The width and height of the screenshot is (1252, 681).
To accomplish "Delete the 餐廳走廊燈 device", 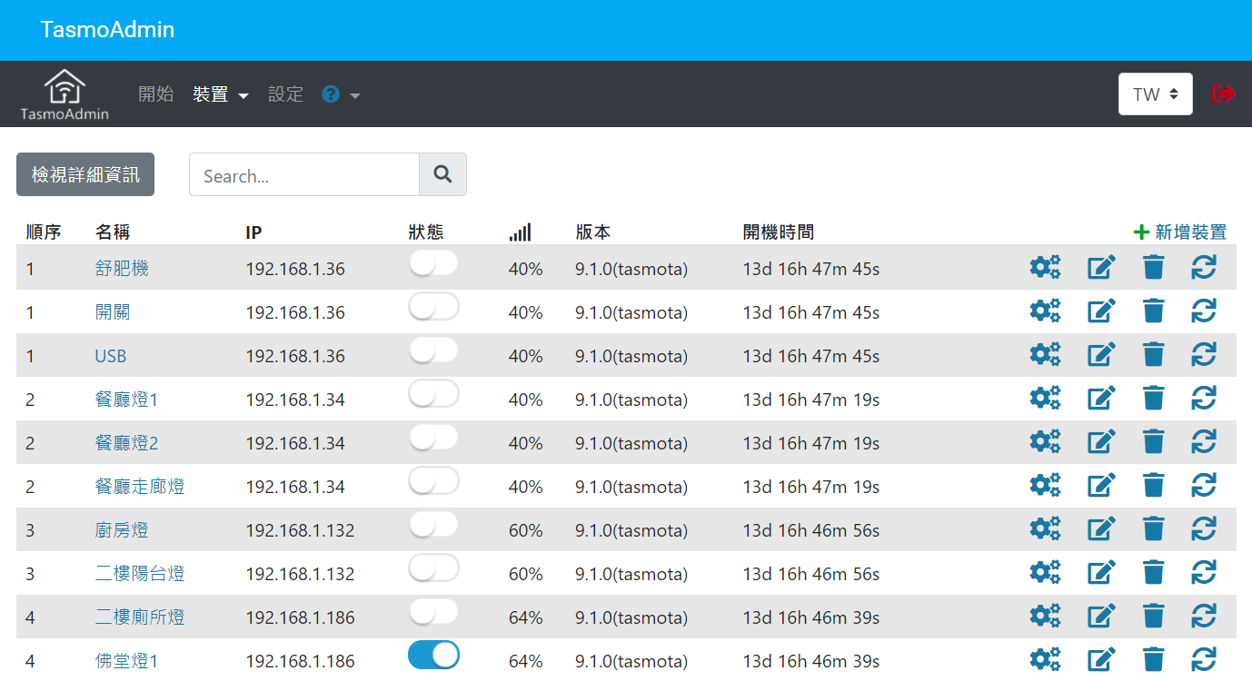I will click(x=1153, y=485).
